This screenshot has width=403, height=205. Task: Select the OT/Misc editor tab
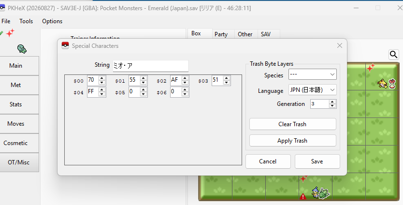(18, 162)
